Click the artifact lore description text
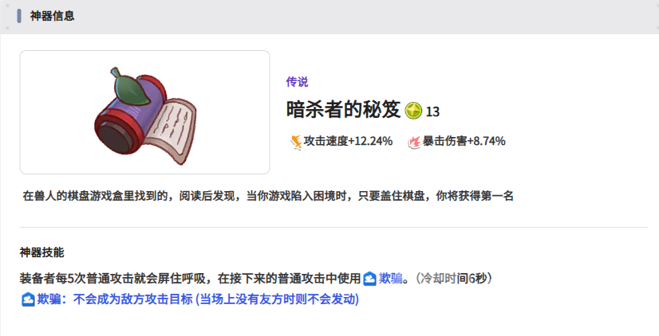This screenshot has height=336, width=659. [x=268, y=196]
